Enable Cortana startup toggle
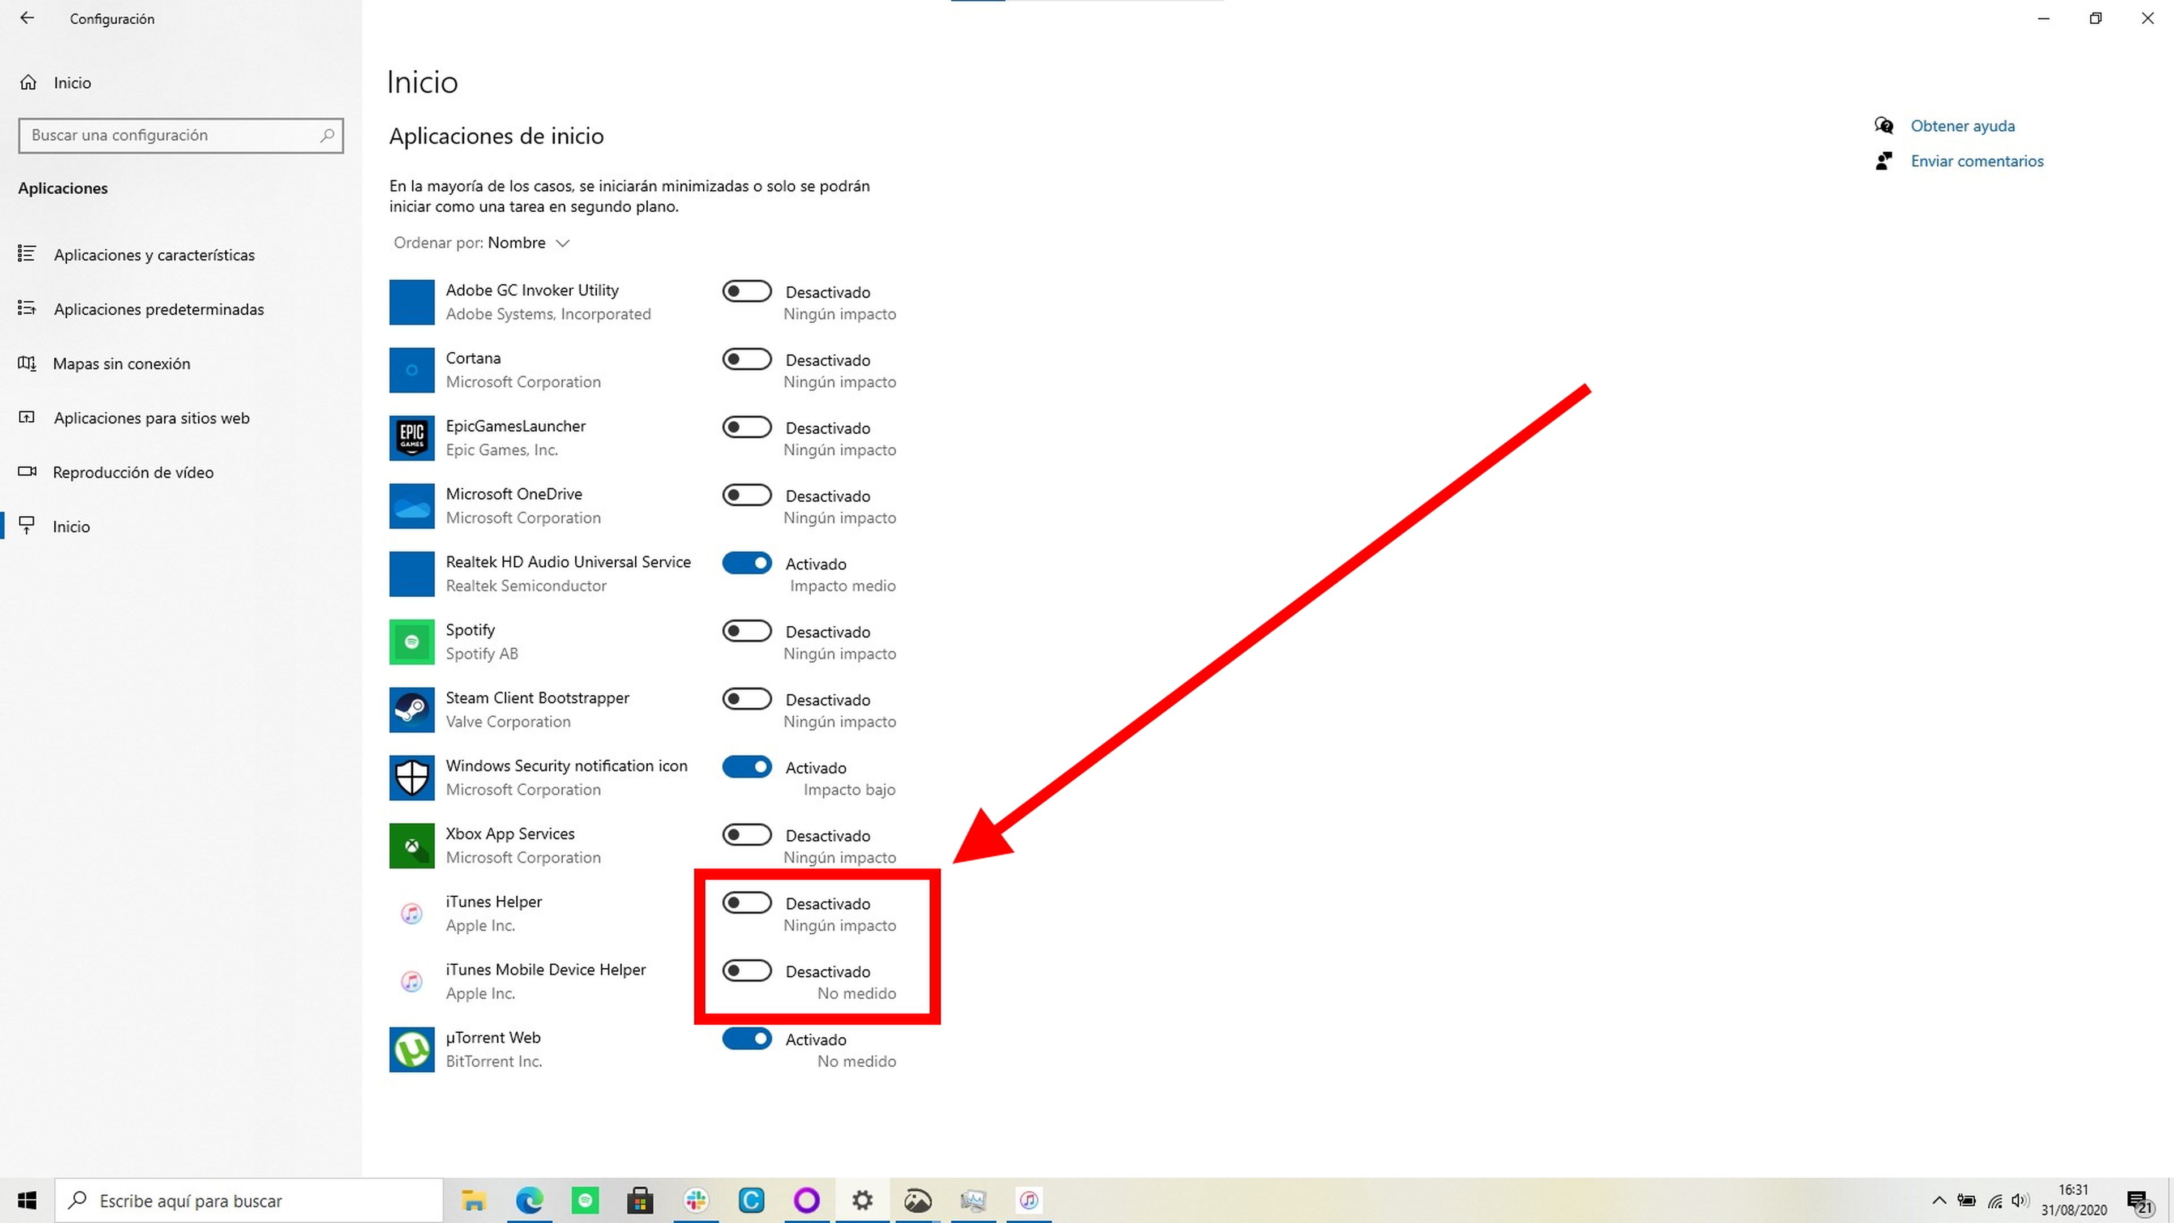Viewport: 2174px width, 1223px height. (x=747, y=360)
